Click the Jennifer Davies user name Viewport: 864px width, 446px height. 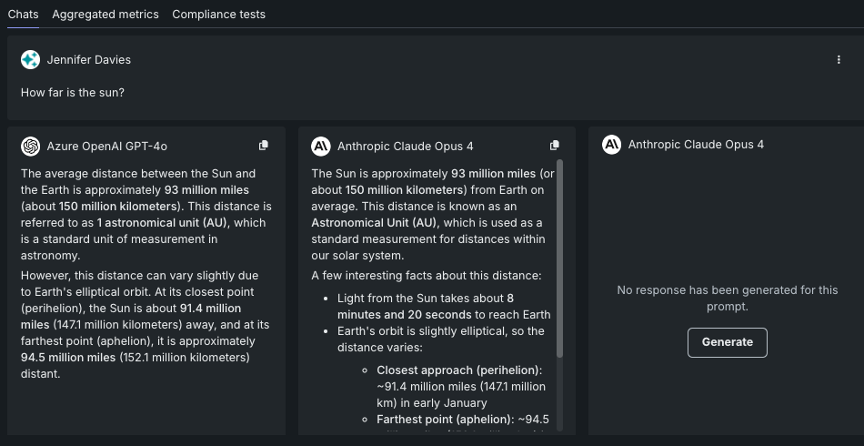click(x=89, y=59)
